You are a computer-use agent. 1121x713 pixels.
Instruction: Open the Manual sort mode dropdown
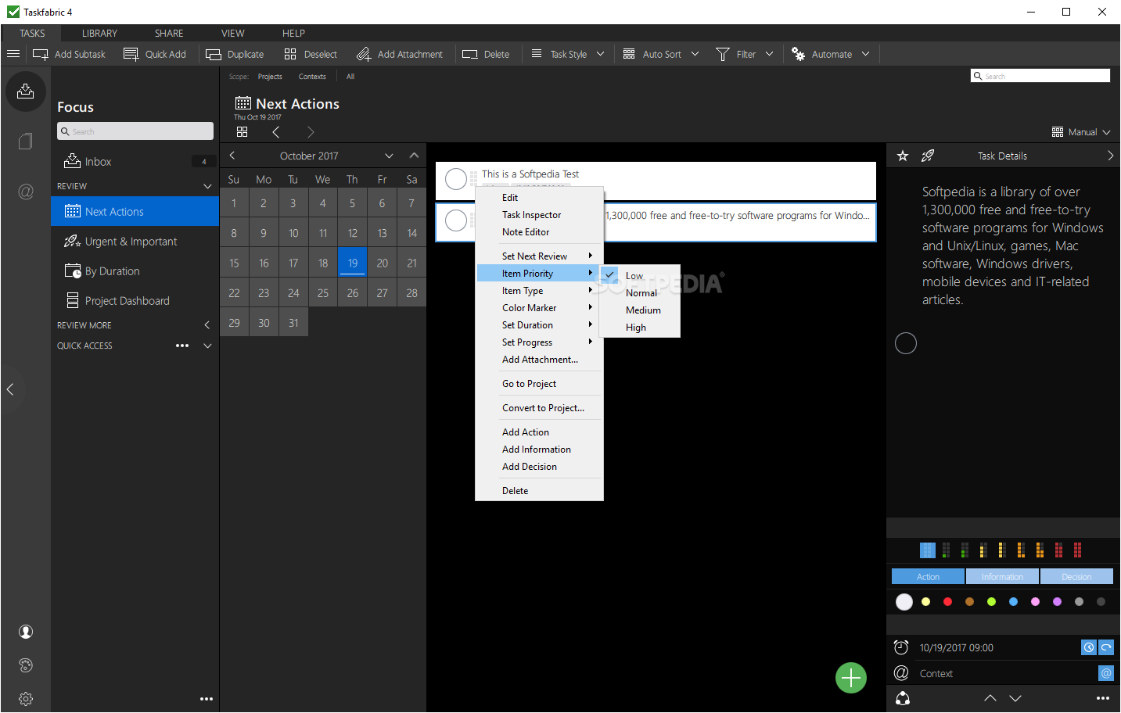click(x=1081, y=132)
